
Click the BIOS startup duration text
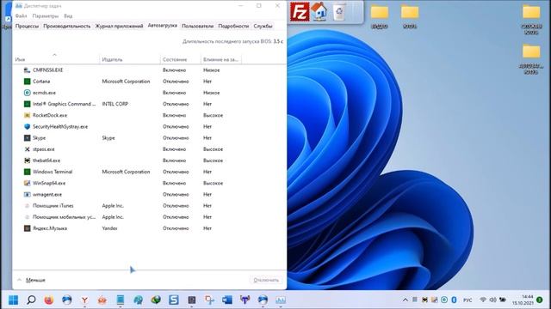(x=232, y=41)
